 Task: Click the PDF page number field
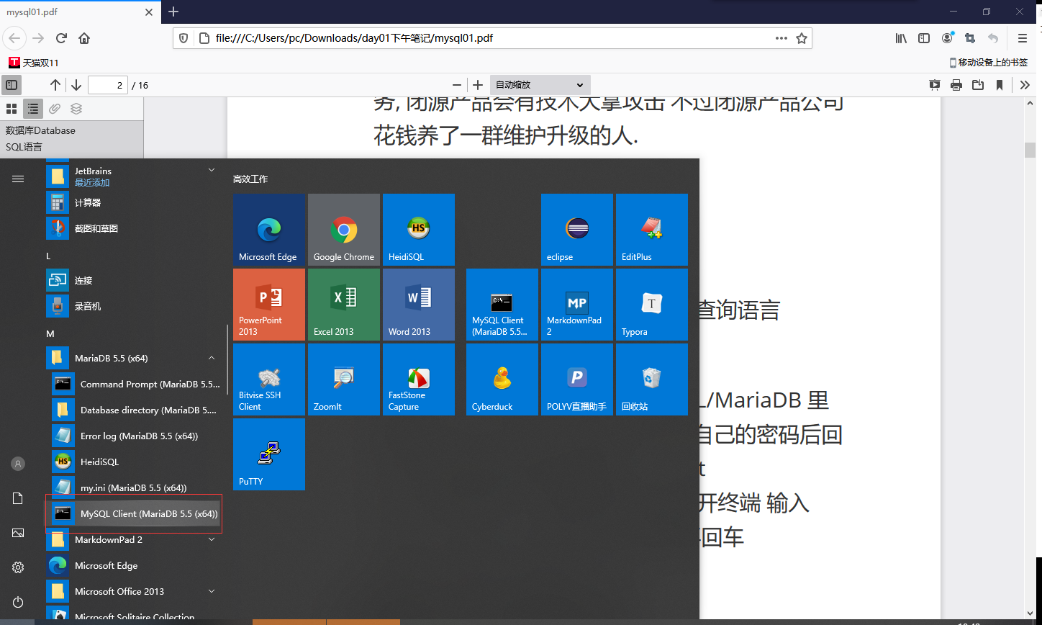[108, 85]
